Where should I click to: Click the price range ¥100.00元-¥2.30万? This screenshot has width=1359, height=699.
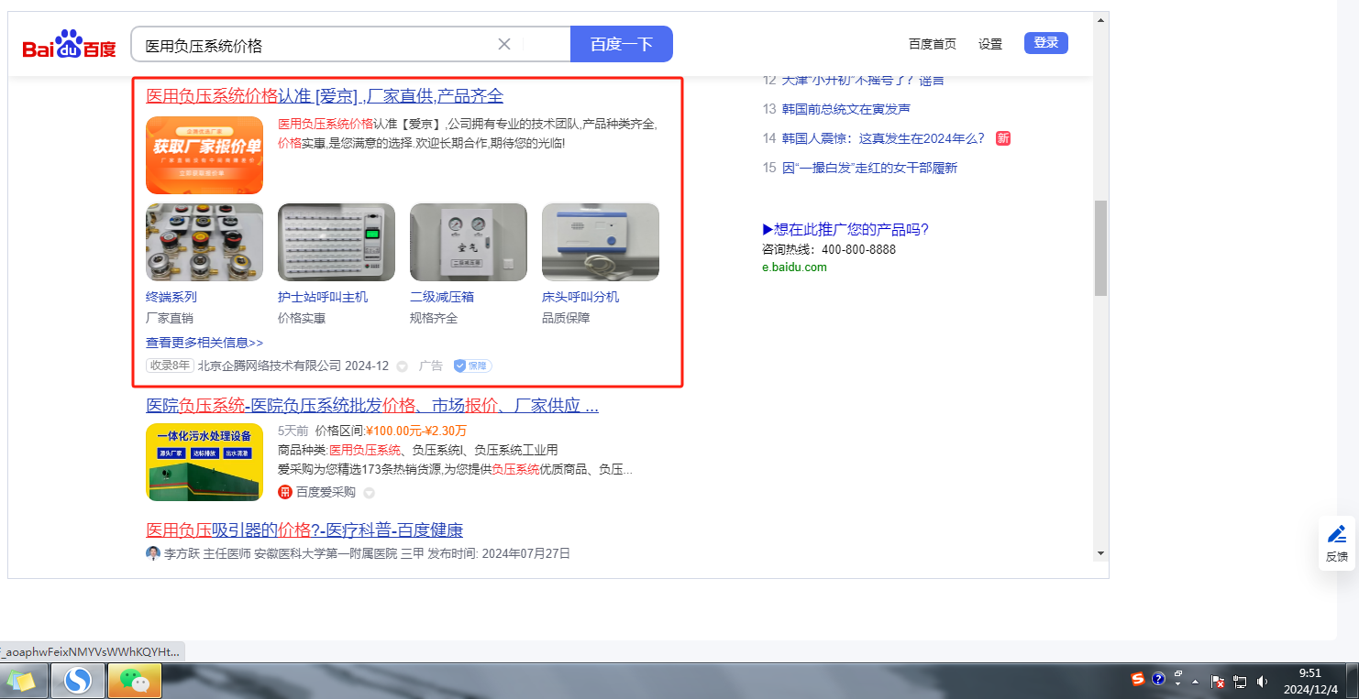(x=416, y=431)
